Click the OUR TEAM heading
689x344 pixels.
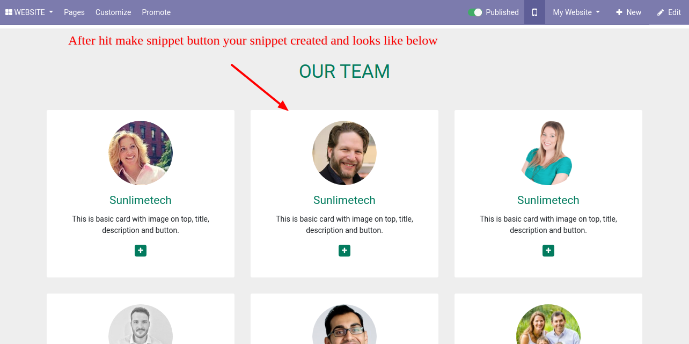344,71
